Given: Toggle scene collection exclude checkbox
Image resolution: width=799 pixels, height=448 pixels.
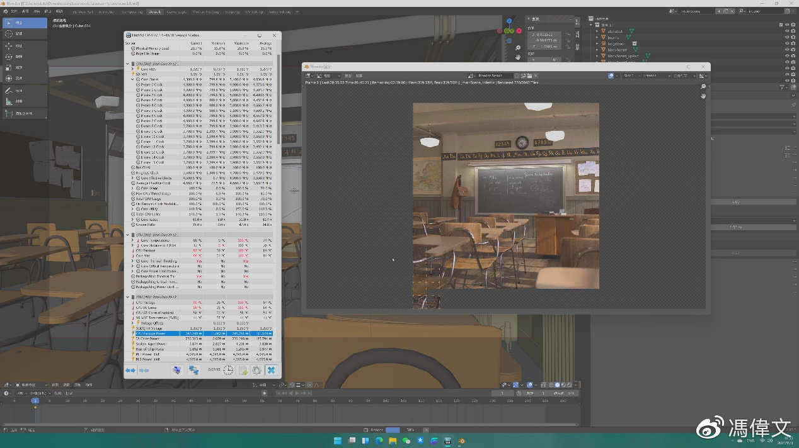Looking at the screenshot, I should tap(781, 25).
